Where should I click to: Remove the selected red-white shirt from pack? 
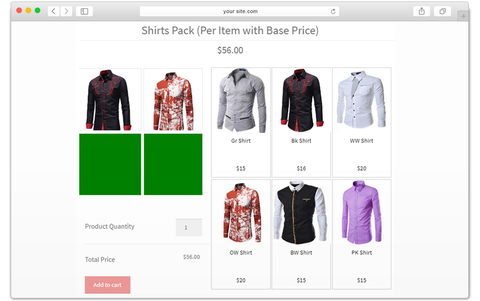(173, 100)
